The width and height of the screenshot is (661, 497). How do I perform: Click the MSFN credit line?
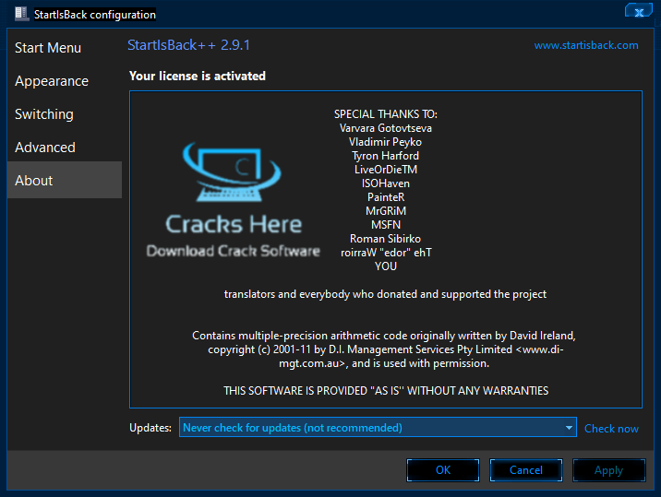[386, 225]
